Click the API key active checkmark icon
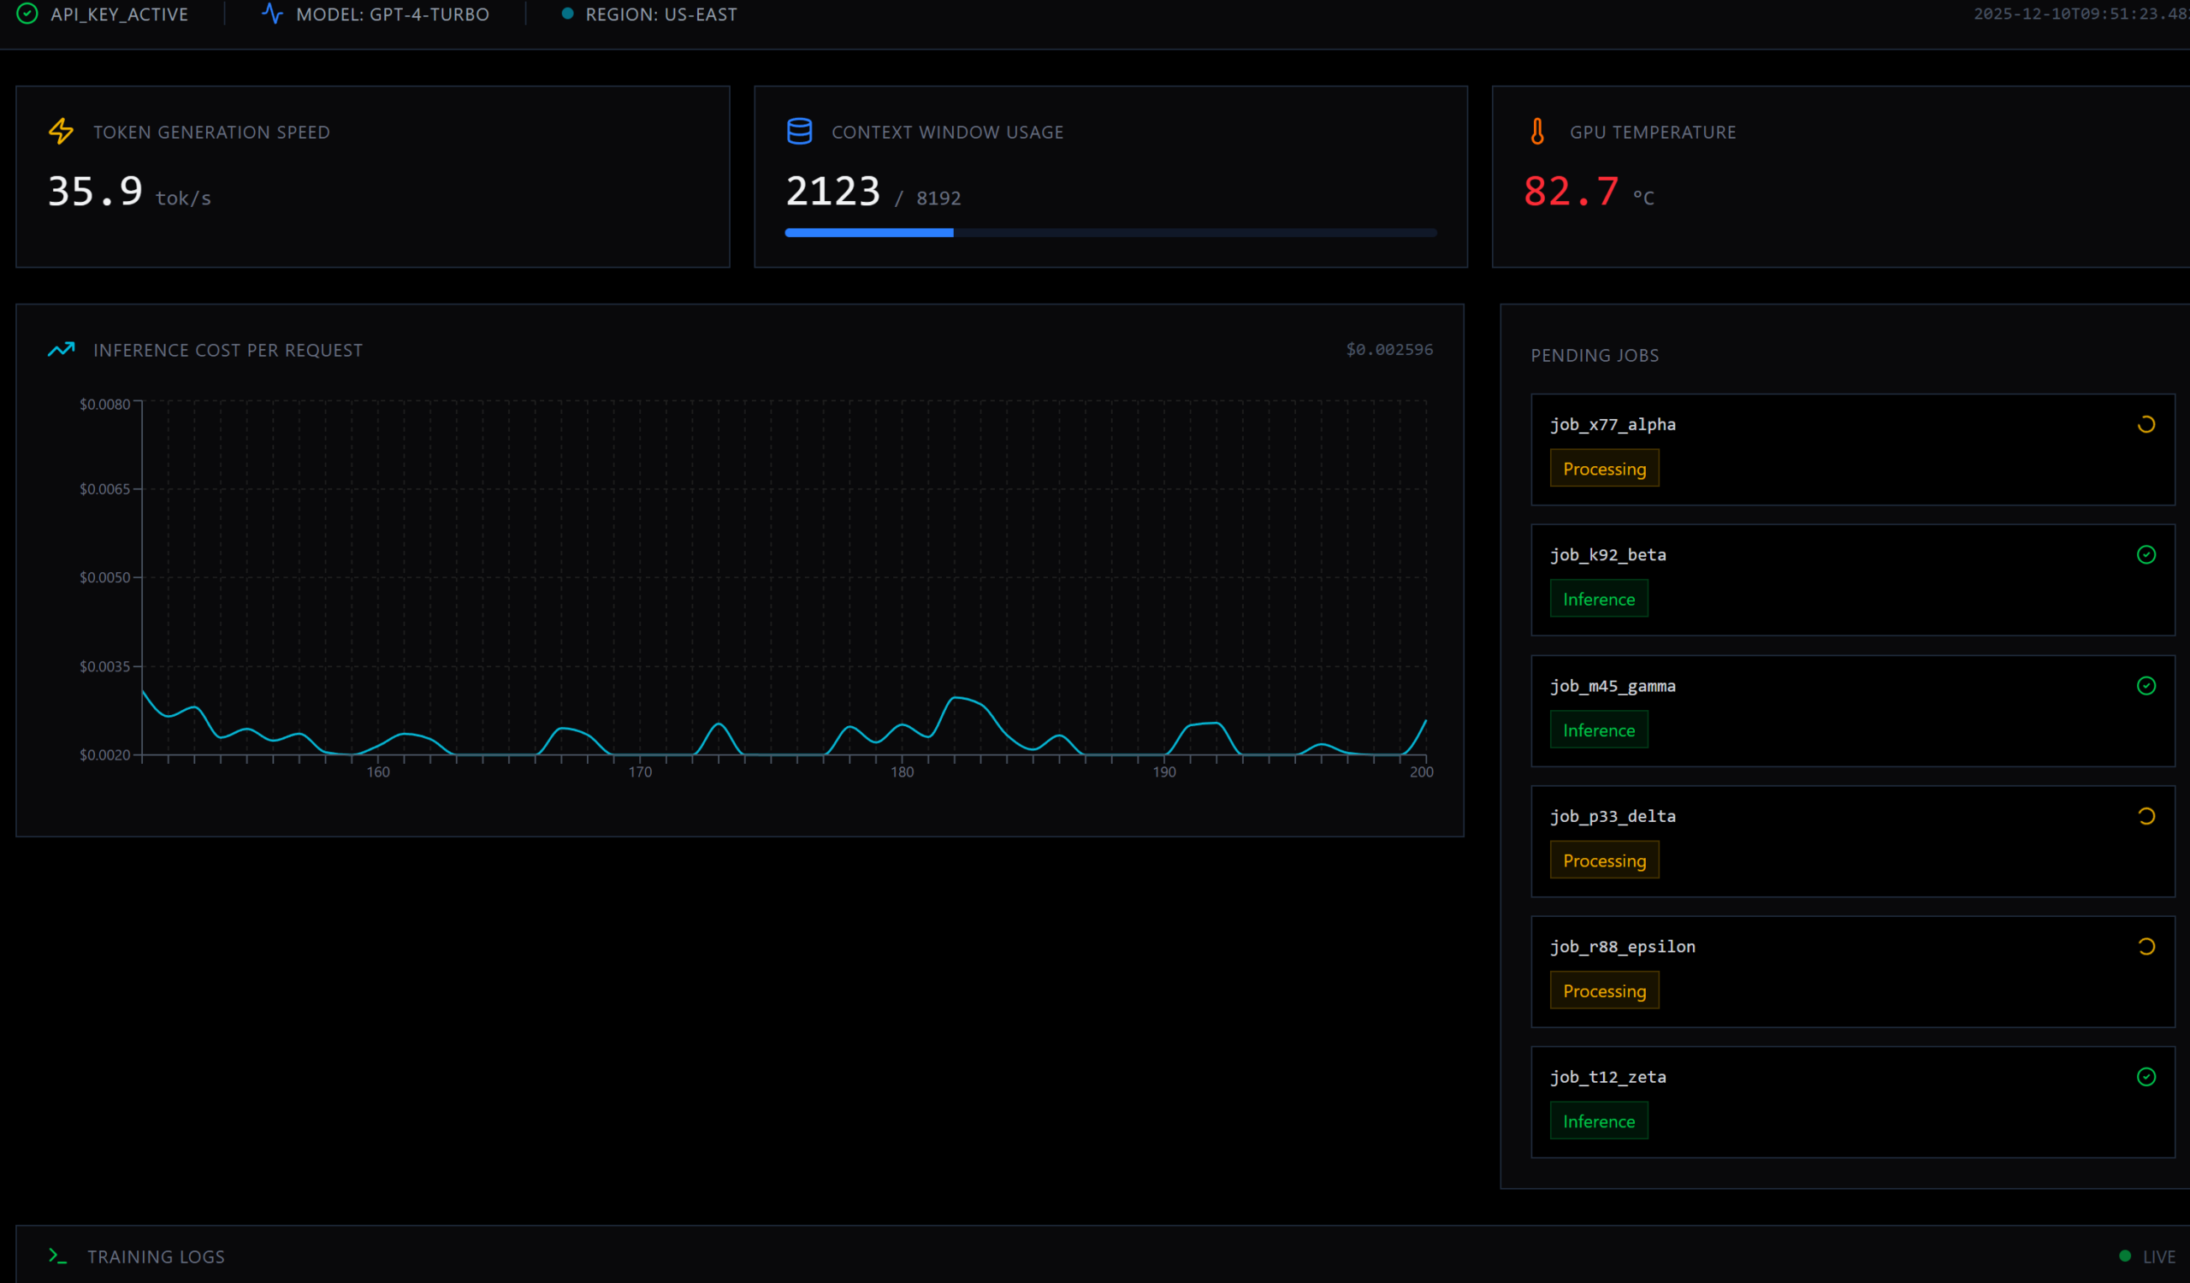This screenshot has width=2190, height=1283. pyautogui.click(x=27, y=14)
